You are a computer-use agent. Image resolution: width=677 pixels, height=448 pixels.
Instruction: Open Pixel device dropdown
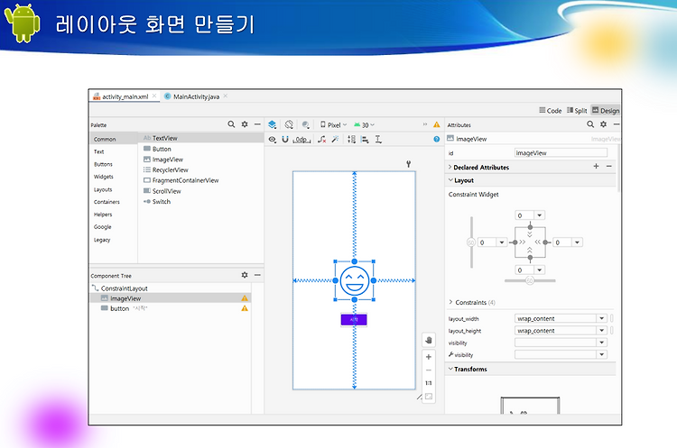tap(333, 124)
